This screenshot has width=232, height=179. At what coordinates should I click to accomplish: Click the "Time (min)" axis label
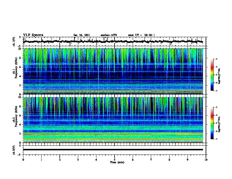pos(117,162)
